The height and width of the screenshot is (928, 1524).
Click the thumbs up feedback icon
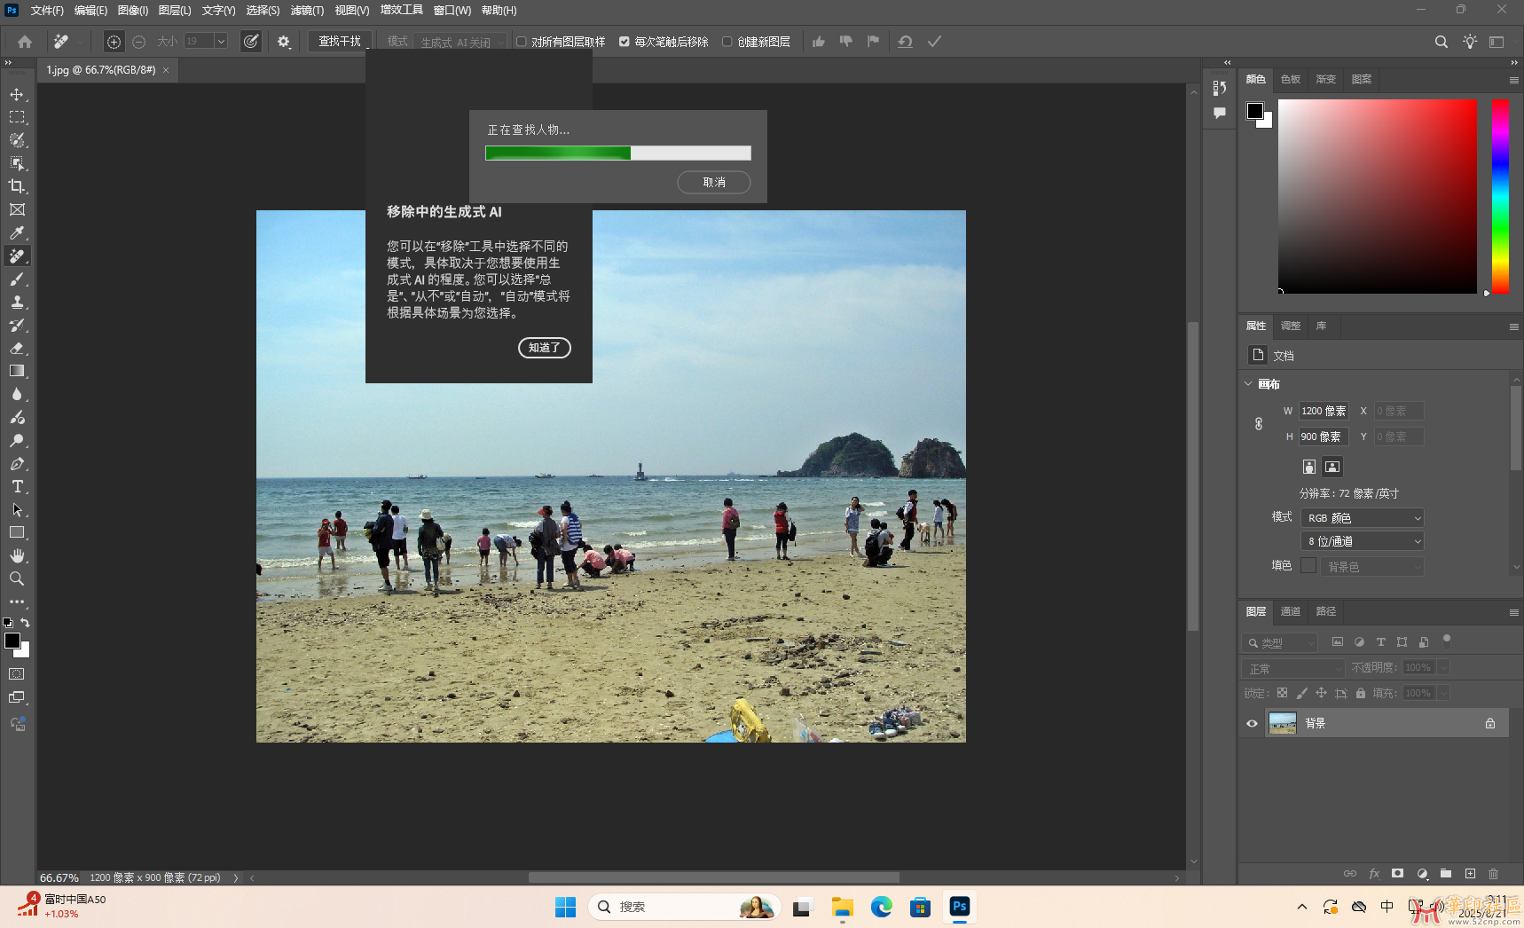click(819, 42)
